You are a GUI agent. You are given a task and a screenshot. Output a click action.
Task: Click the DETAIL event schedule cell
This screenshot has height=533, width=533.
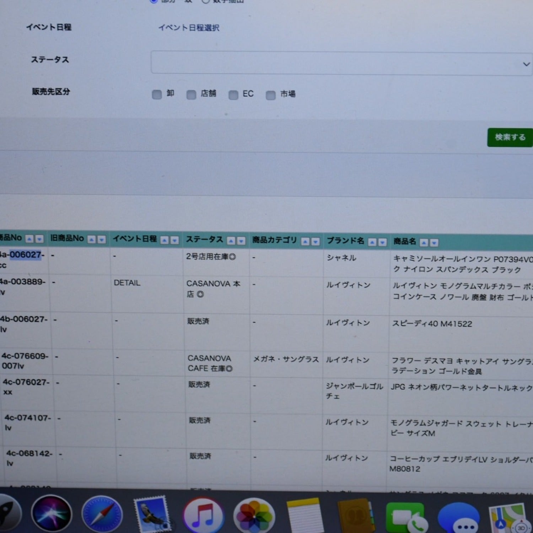coord(127,283)
